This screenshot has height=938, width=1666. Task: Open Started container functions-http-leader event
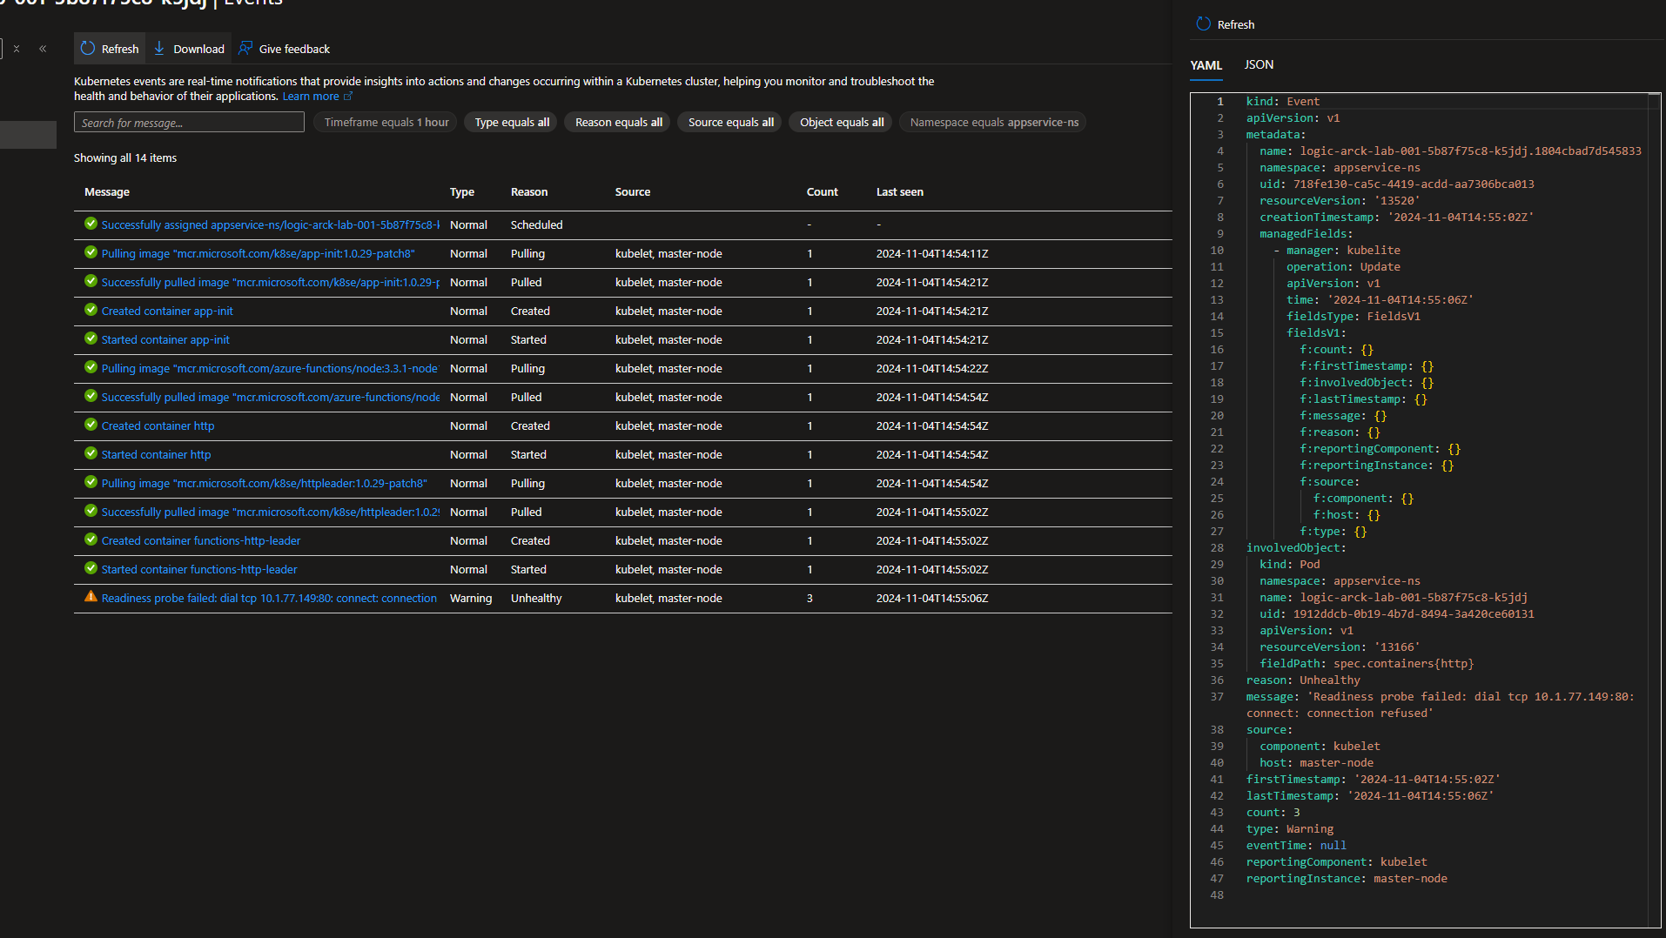point(199,570)
